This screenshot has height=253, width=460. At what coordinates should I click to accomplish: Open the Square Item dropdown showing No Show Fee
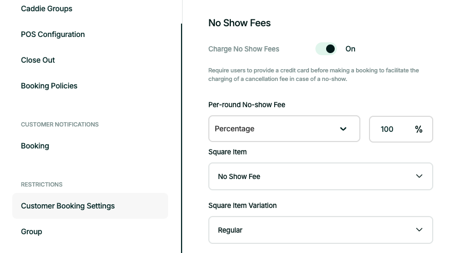click(320, 176)
